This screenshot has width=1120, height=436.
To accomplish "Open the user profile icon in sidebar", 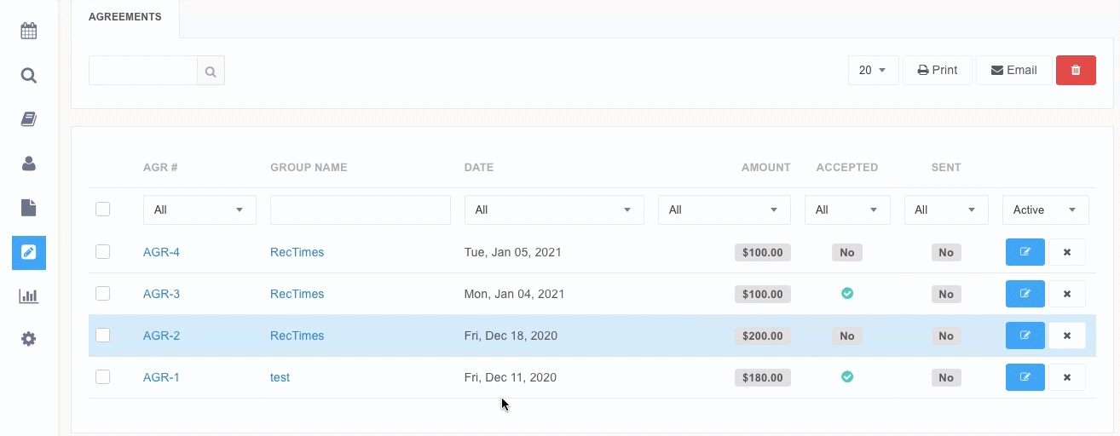I will [29, 163].
